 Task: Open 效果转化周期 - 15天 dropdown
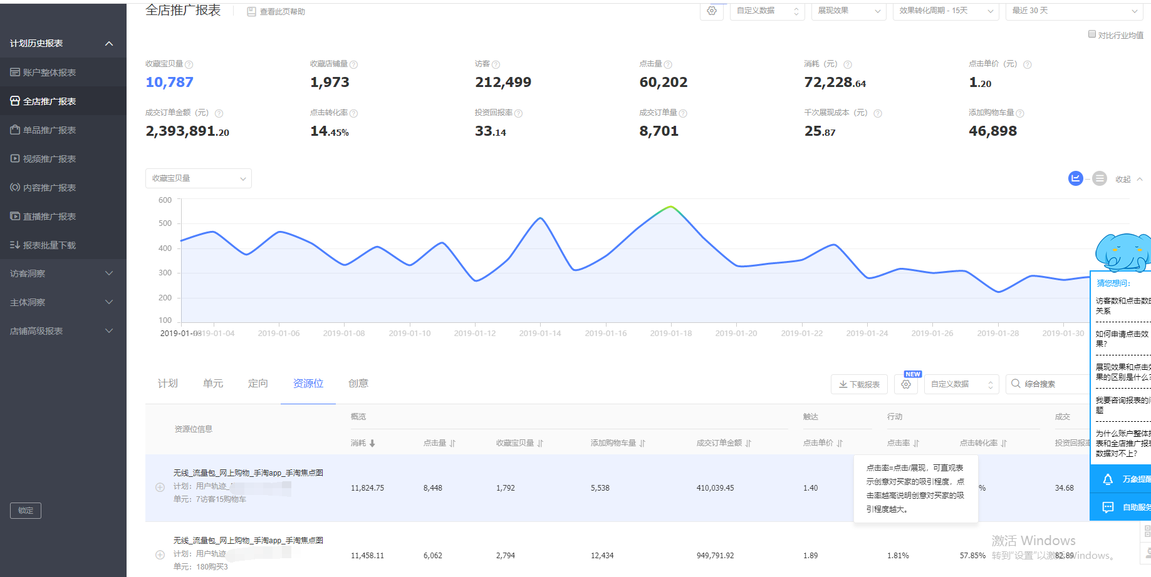946,11
